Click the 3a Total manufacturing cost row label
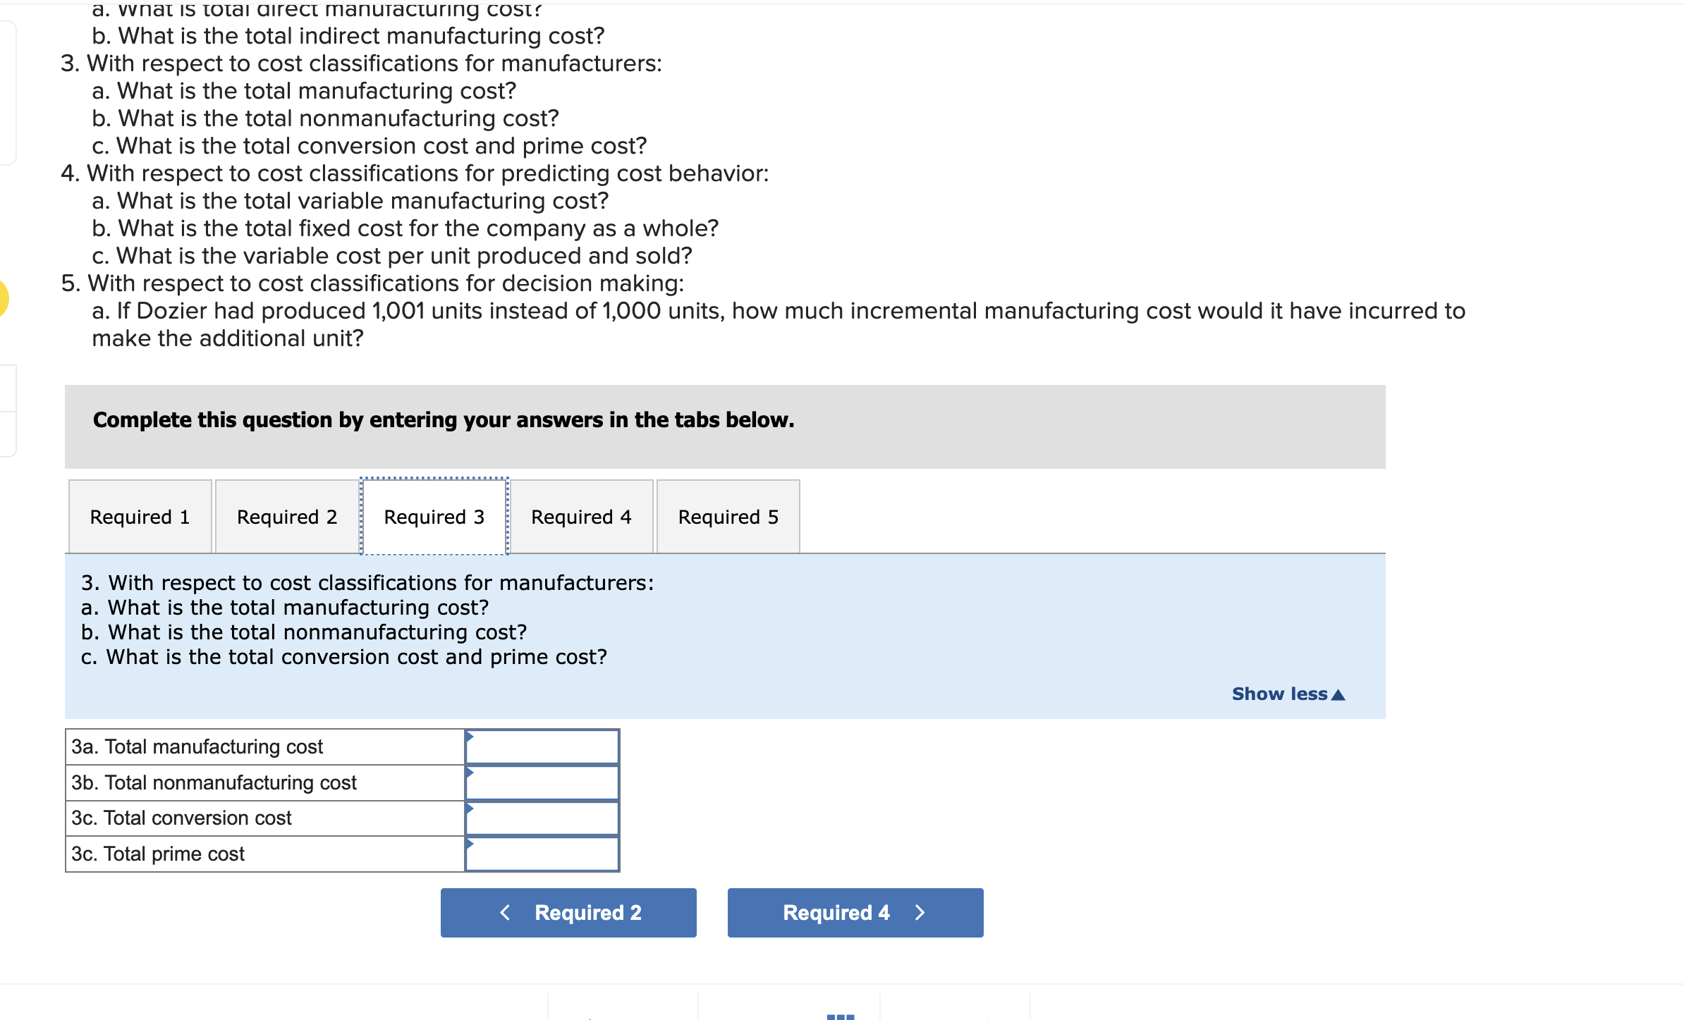The width and height of the screenshot is (1684, 1020). point(197,747)
